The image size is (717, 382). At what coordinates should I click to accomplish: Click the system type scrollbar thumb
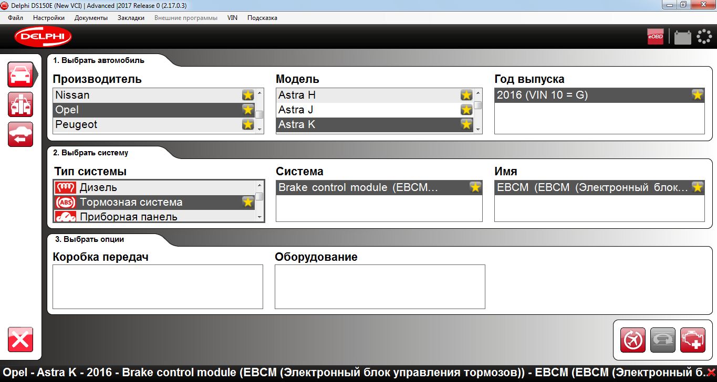pos(259,197)
